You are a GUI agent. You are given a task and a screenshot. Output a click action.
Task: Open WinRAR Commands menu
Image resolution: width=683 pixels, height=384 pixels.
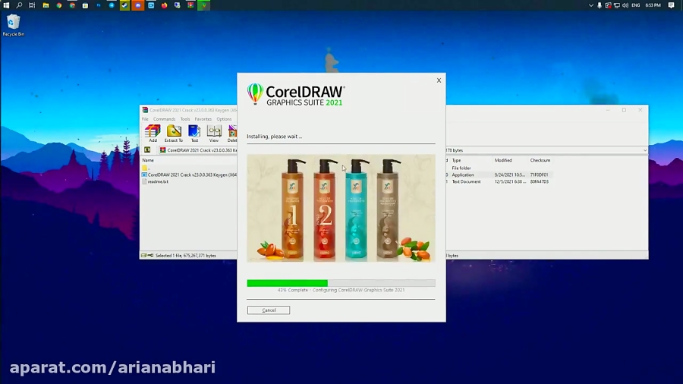pos(164,119)
